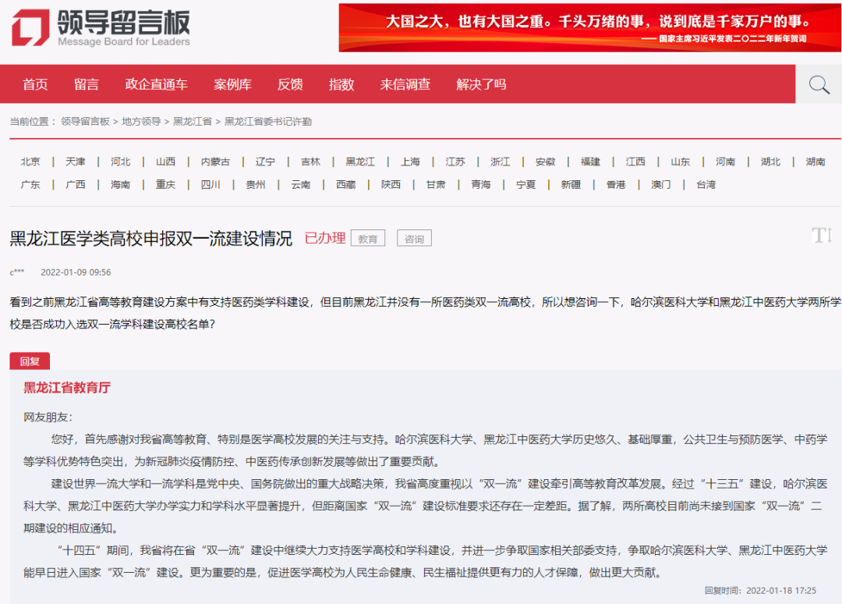Select 广东 in the province list
The height and width of the screenshot is (604, 842).
click(30, 185)
